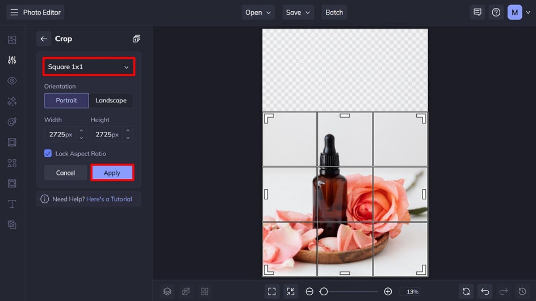Click the fit to screen icon
536x301 pixels.
pos(272,291)
